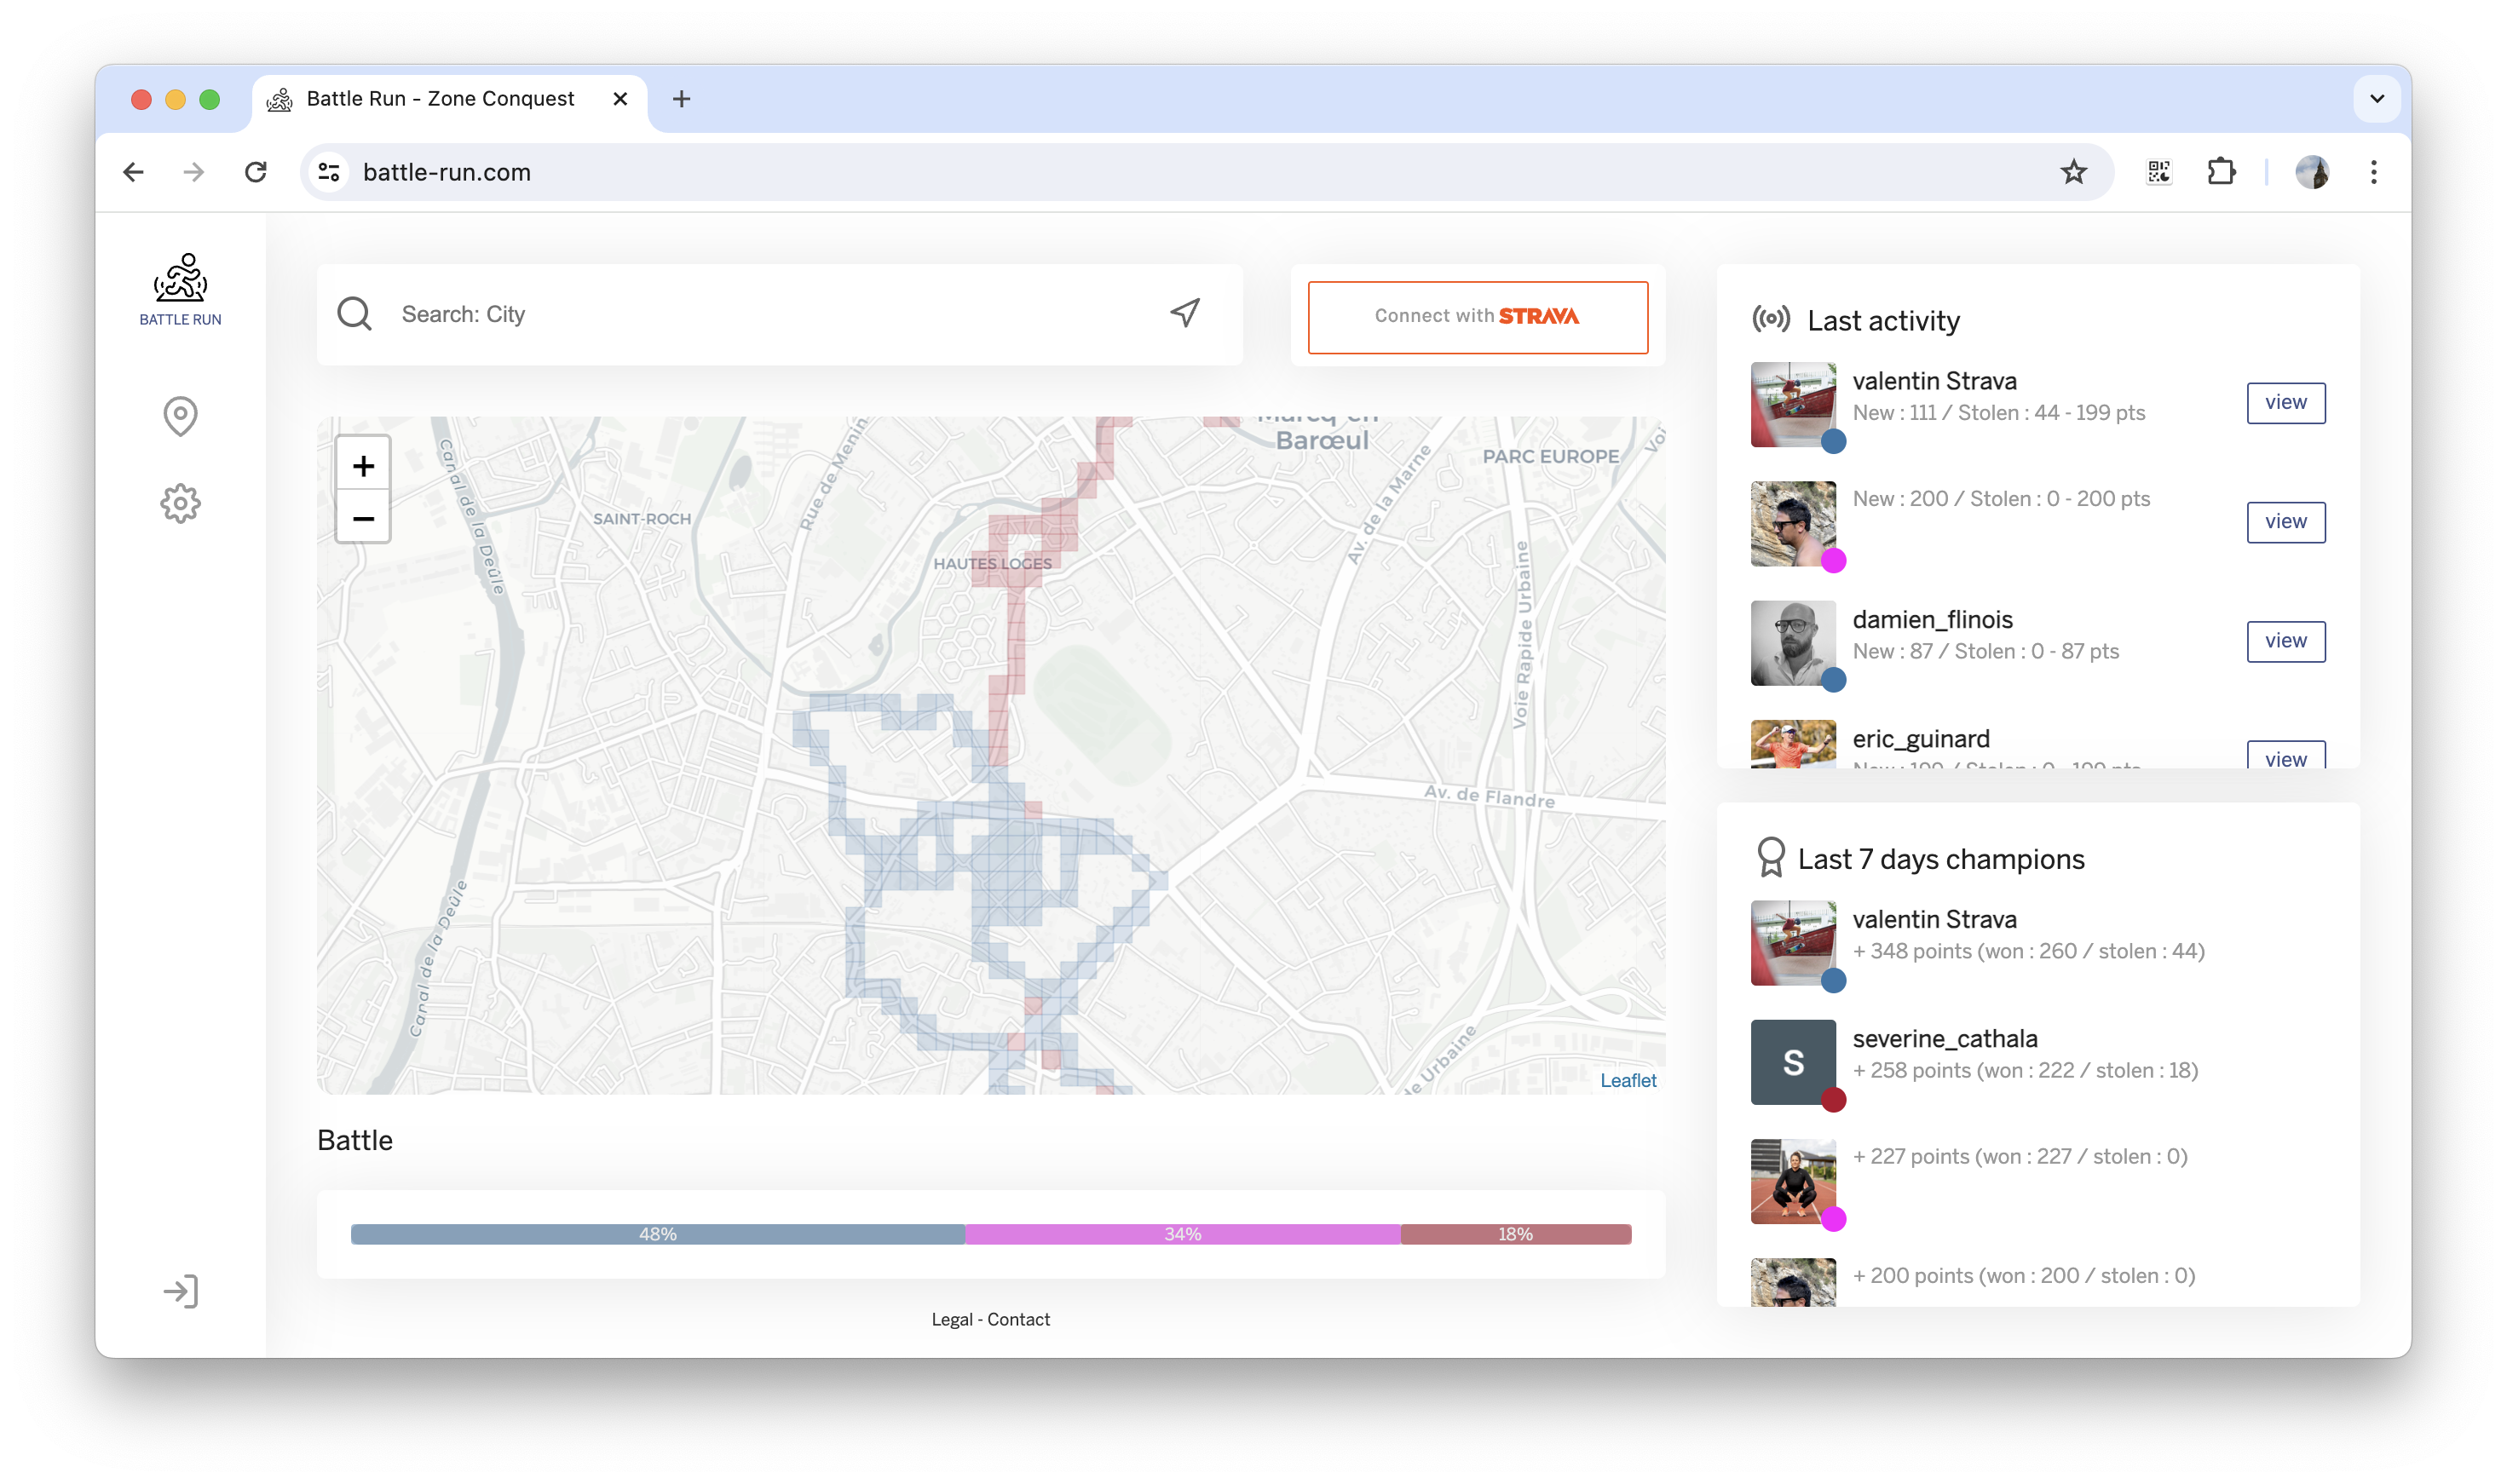Open the Chrome profile avatar
This screenshot has width=2507, height=1484.
pos(2312,172)
